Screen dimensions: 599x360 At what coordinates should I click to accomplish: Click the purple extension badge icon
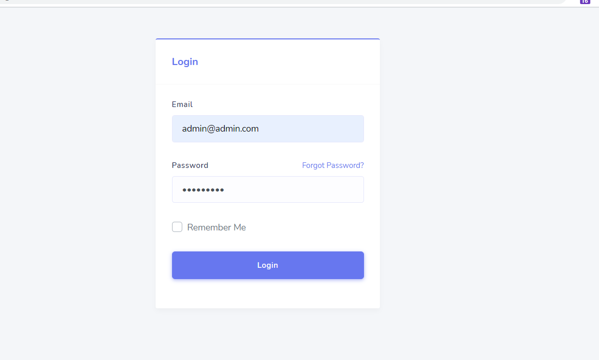coord(585,2)
